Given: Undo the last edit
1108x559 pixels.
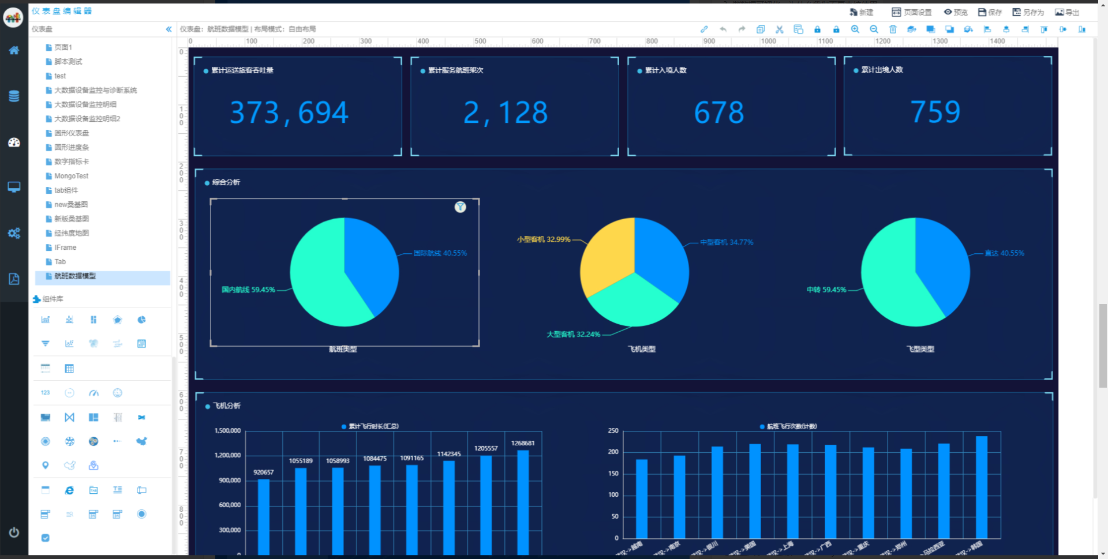Looking at the screenshot, I should pos(723,29).
